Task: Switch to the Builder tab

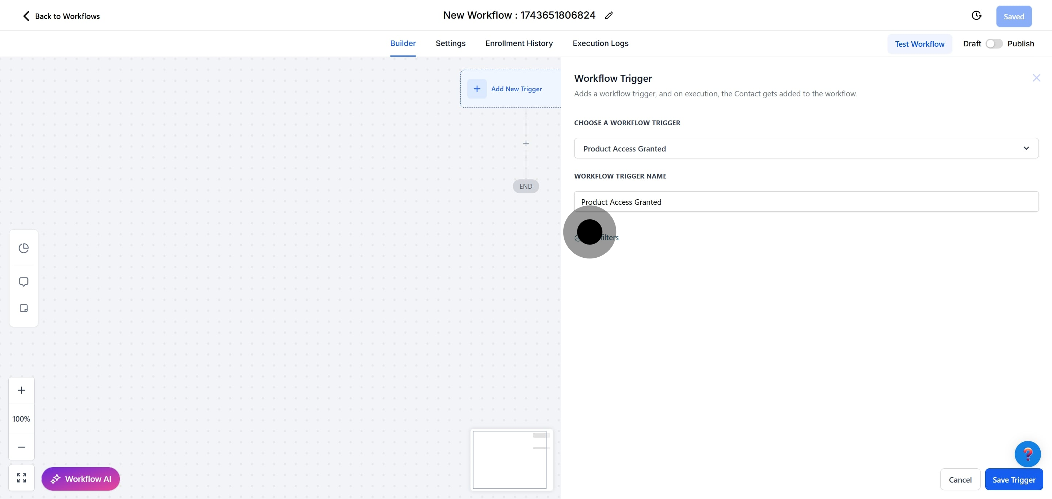Action: (403, 43)
